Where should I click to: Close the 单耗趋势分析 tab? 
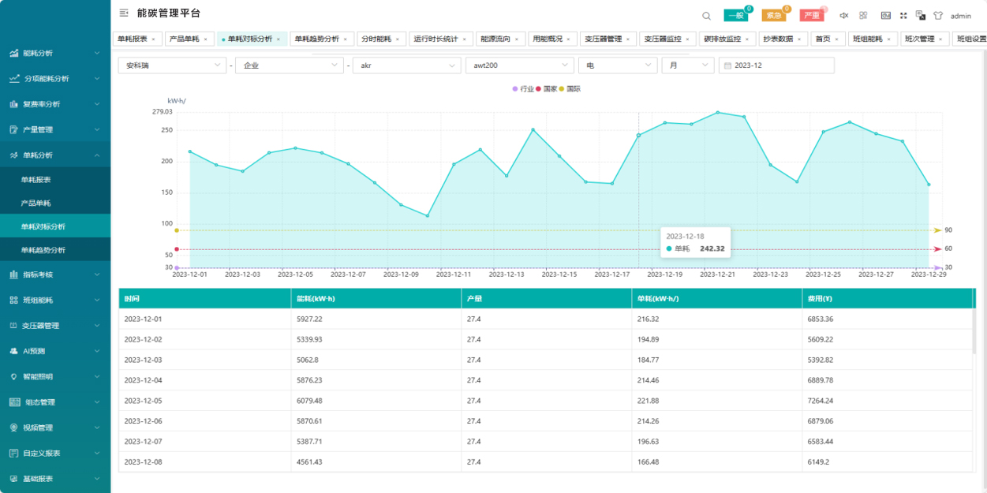pyautogui.click(x=346, y=39)
